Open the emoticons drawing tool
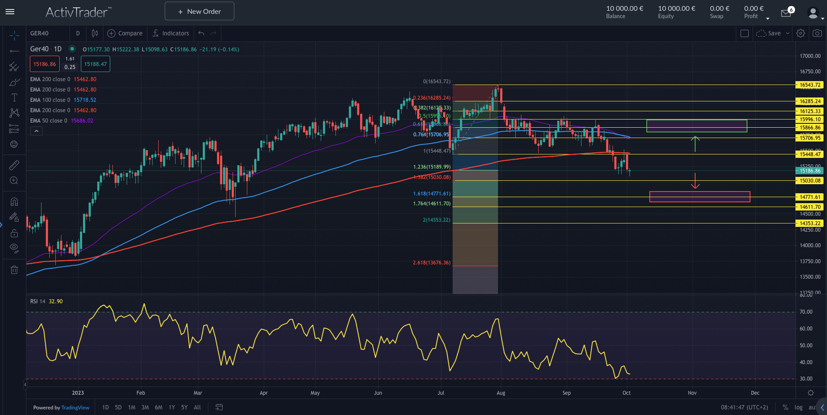827x415 pixels. pyautogui.click(x=14, y=145)
